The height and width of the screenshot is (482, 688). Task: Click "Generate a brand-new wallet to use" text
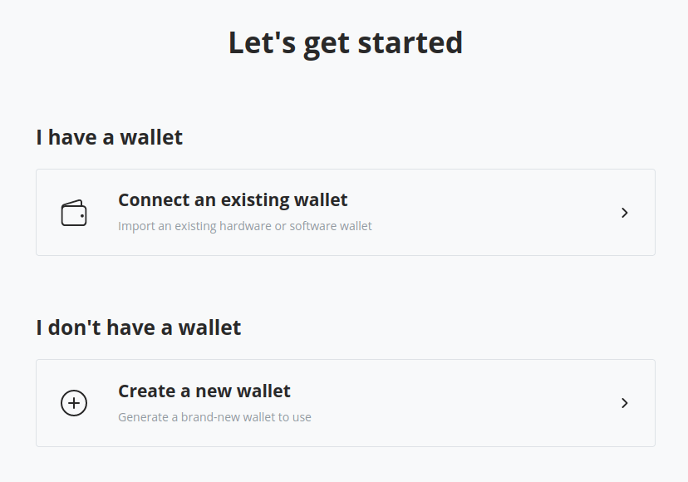click(214, 417)
